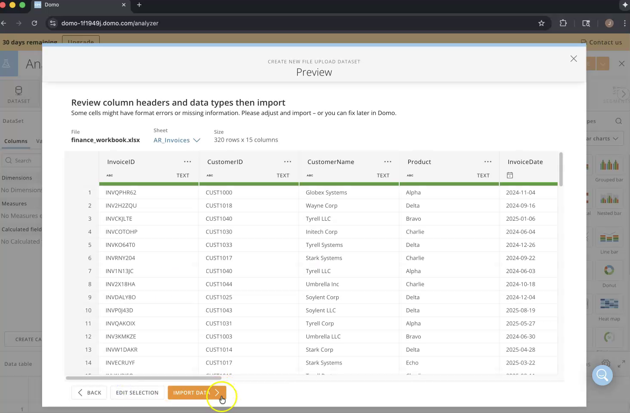This screenshot has width=630, height=413.
Task: Click cell Initech Corp
Action: click(x=321, y=232)
